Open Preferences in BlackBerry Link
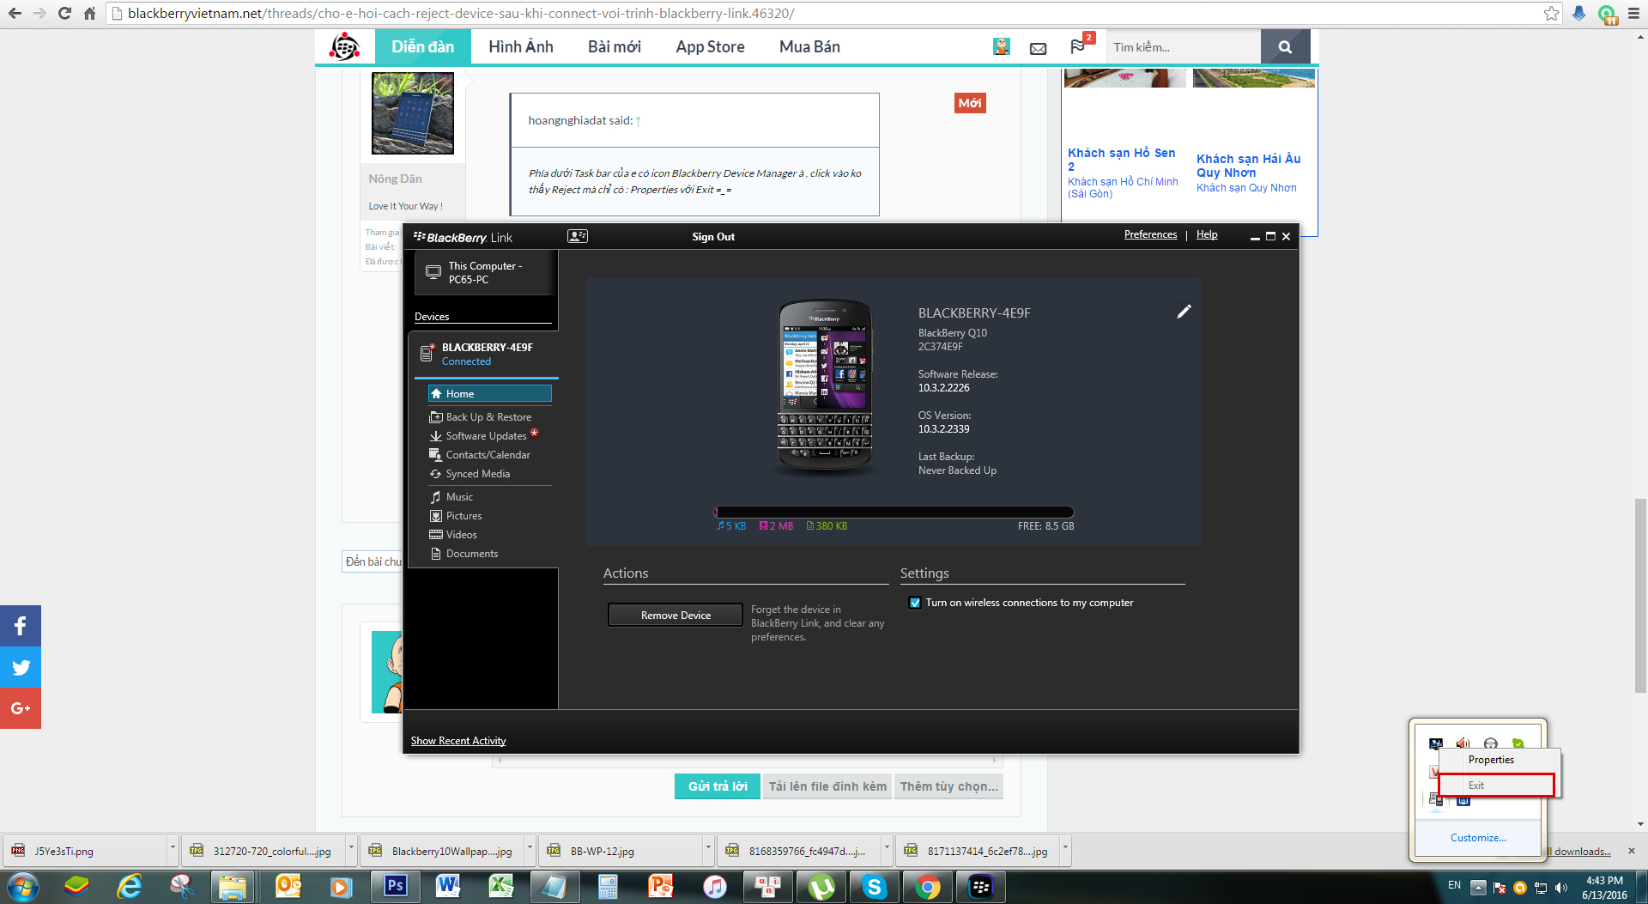The height and width of the screenshot is (904, 1648). pos(1150,234)
